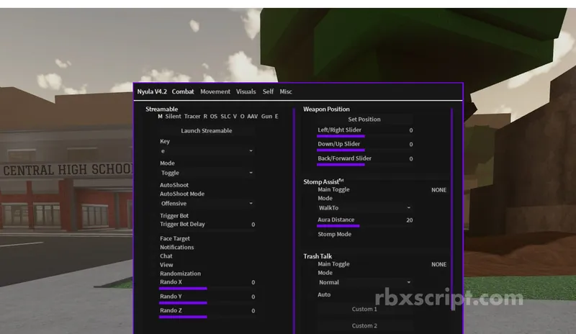Select the M sub-tab under Streamable
This screenshot has height=334, width=576.
point(160,117)
